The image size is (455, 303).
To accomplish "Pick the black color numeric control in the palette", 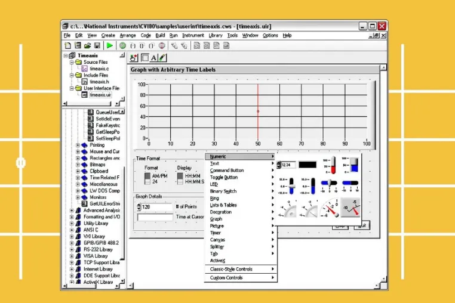I will click(308, 165).
